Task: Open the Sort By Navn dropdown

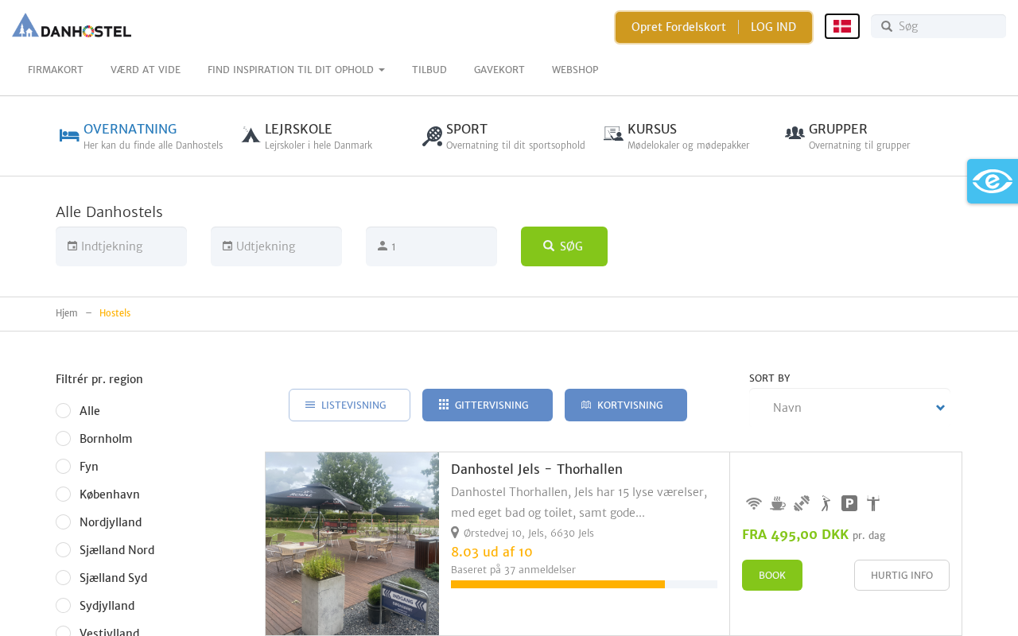Action: (x=849, y=408)
